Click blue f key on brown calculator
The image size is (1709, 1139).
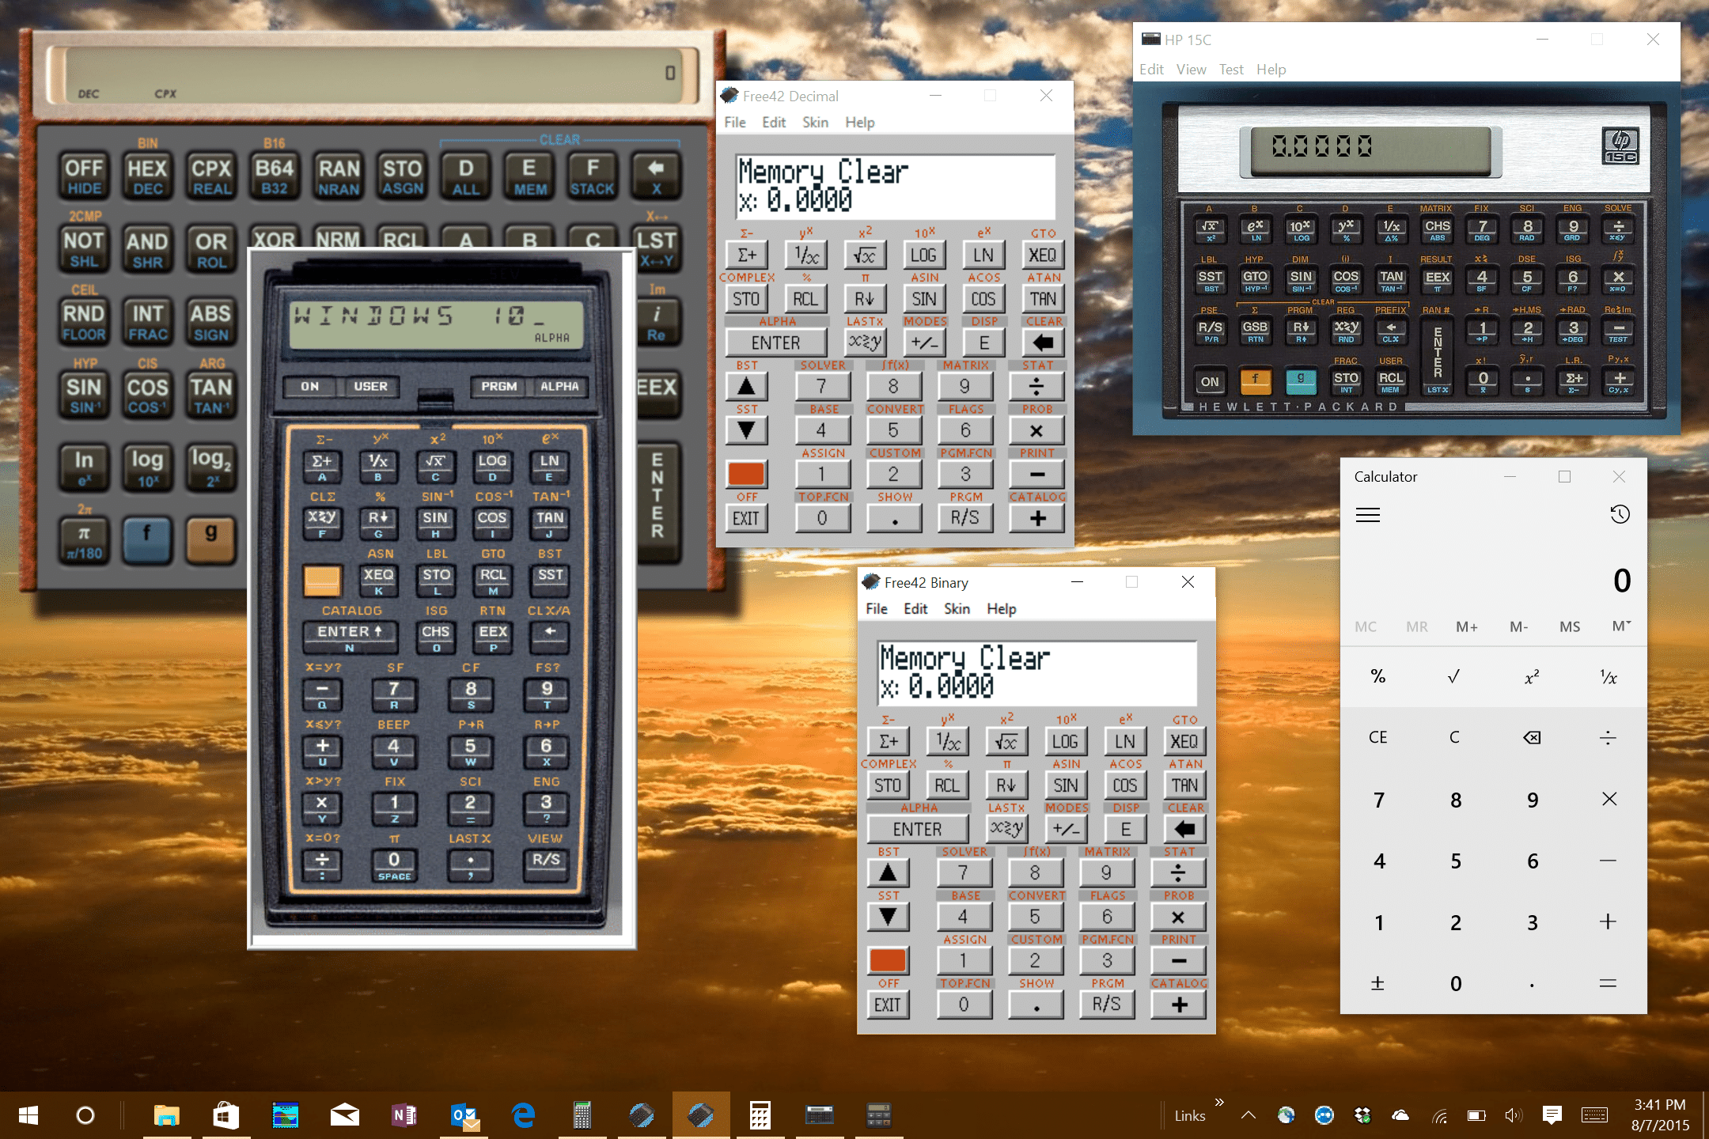(146, 540)
